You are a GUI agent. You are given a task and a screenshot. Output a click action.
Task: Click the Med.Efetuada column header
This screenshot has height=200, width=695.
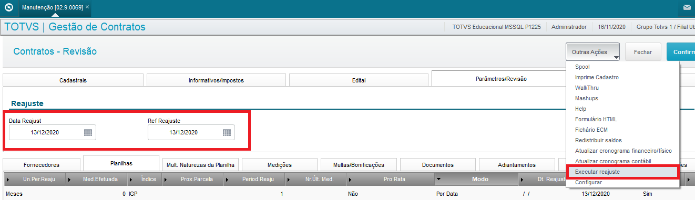pos(97,180)
